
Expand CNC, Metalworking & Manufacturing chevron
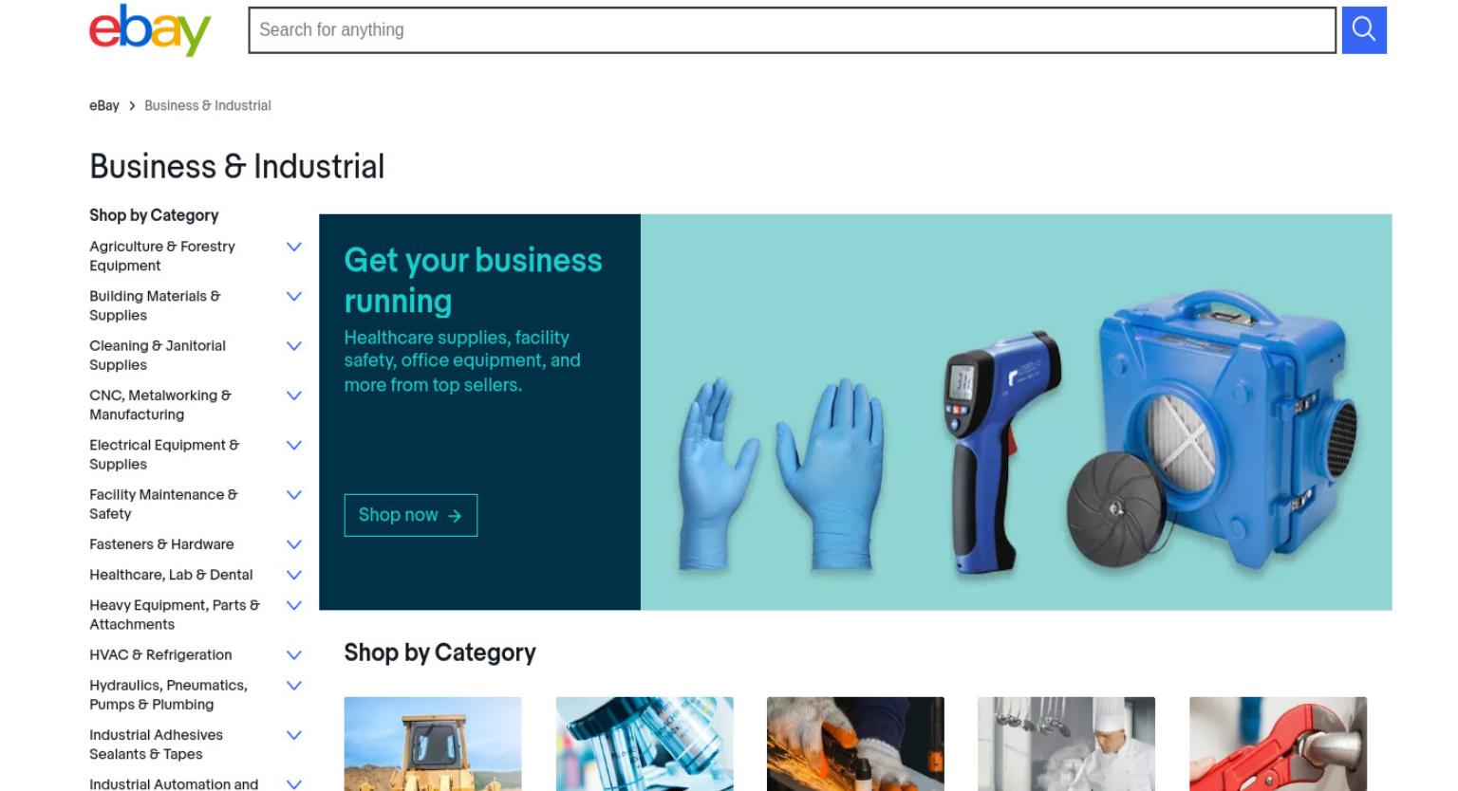[x=294, y=395]
